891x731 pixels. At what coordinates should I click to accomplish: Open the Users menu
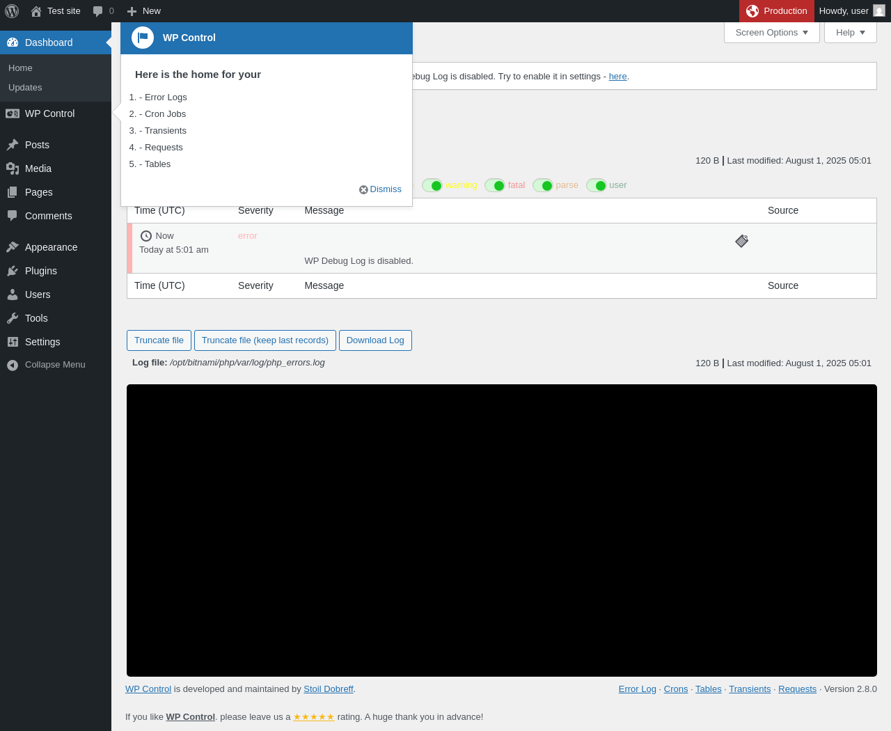(56, 294)
